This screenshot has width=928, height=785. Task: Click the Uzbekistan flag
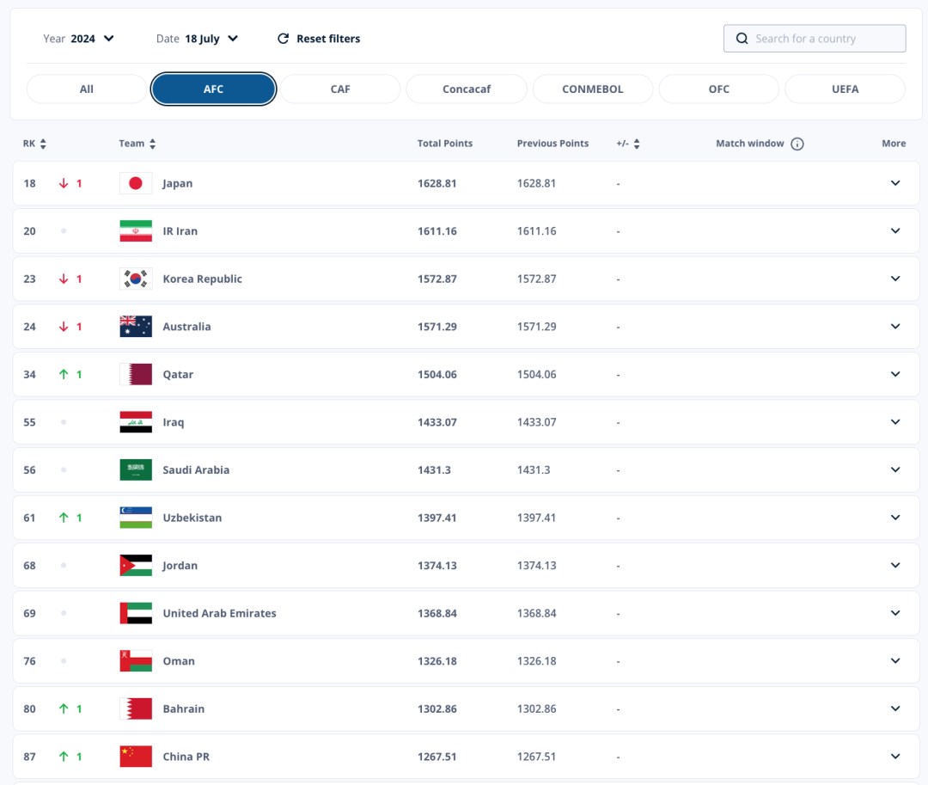coord(136,518)
